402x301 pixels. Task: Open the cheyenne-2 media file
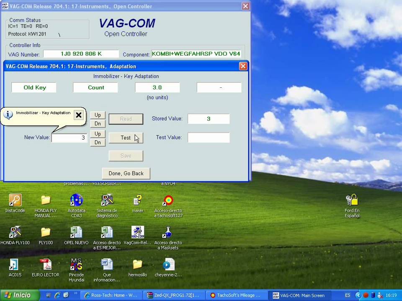[168, 268]
